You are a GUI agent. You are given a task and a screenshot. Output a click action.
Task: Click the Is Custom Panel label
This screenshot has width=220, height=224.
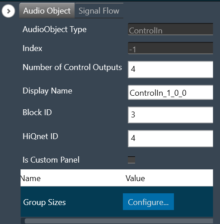point(51,160)
